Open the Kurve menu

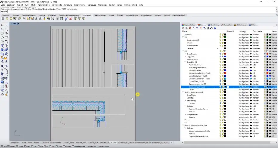27,5
